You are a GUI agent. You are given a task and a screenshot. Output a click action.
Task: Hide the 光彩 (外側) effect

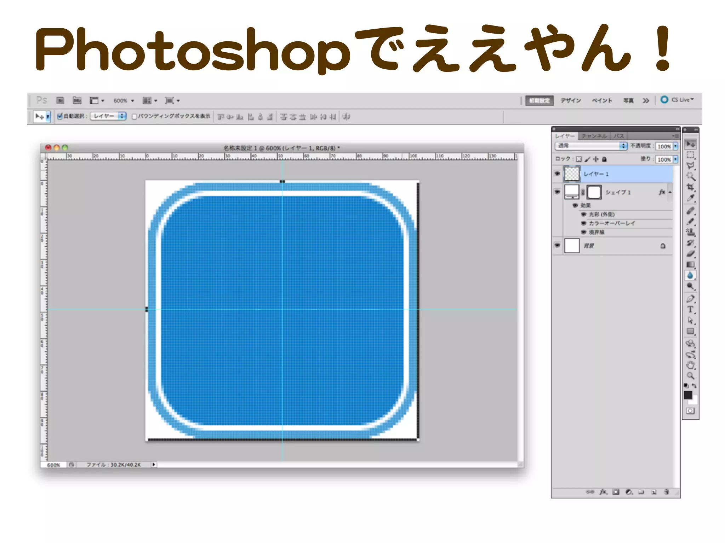583,214
